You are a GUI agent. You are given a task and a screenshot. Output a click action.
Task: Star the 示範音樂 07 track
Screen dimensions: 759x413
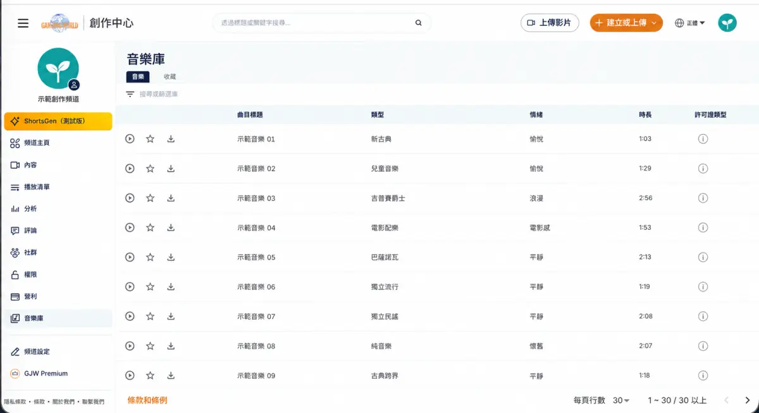150,316
